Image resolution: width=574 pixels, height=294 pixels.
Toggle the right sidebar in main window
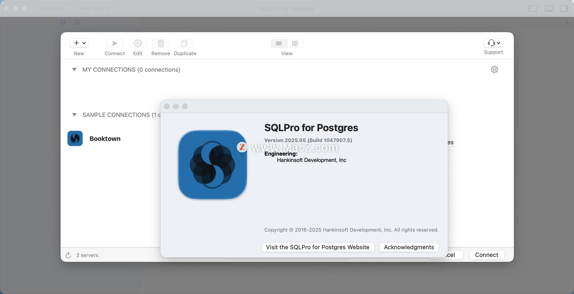click(x=564, y=9)
